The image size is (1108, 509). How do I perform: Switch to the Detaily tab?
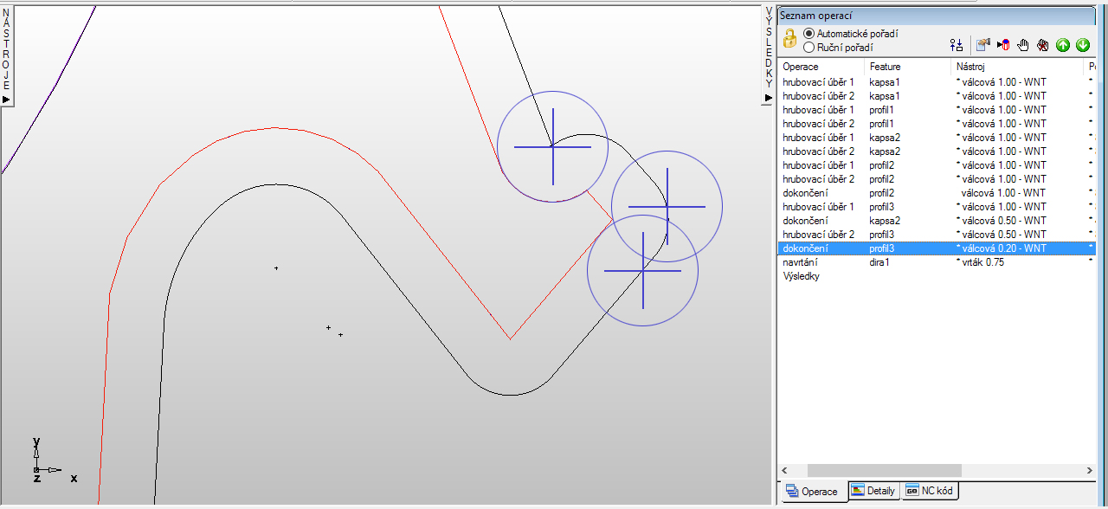873,491
